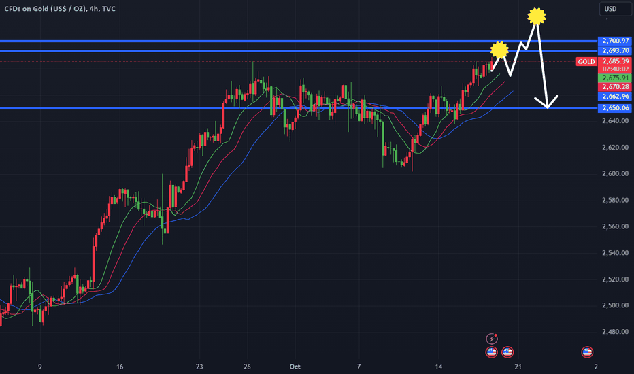Click the date label 16 on the time axis
Screen dimensions: 634x374
point(120,367)
